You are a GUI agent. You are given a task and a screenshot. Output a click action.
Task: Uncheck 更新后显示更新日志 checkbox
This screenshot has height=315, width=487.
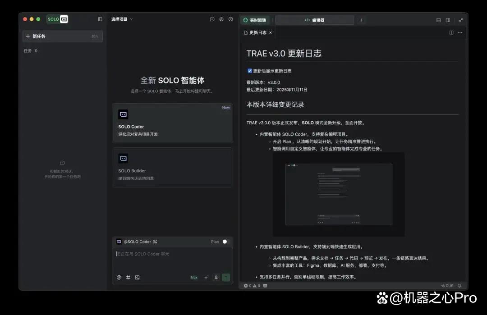tap(250, 71)
